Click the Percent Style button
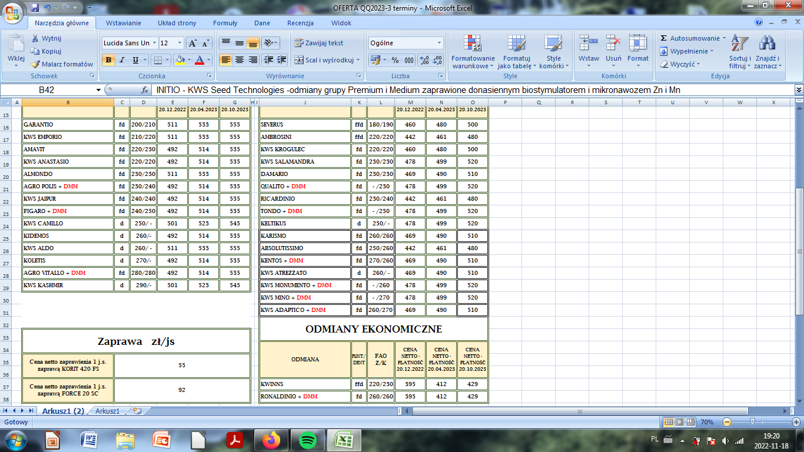This screenshot has width=804, height=452. (395, 60)
